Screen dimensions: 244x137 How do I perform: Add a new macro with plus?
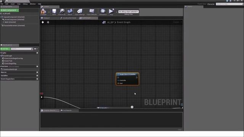pyautogui.click(x=37, y=72)
